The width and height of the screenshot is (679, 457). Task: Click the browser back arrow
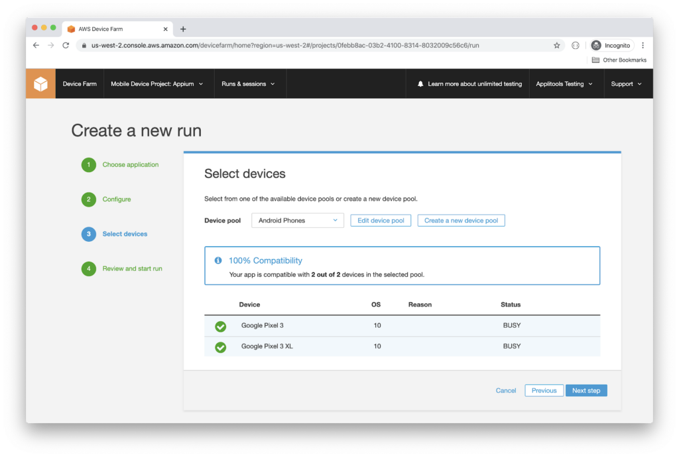point(36,45)
